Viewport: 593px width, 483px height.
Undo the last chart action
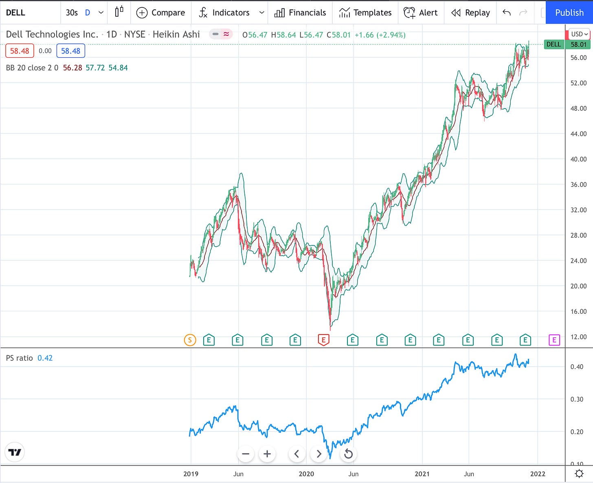coord(507,13)
